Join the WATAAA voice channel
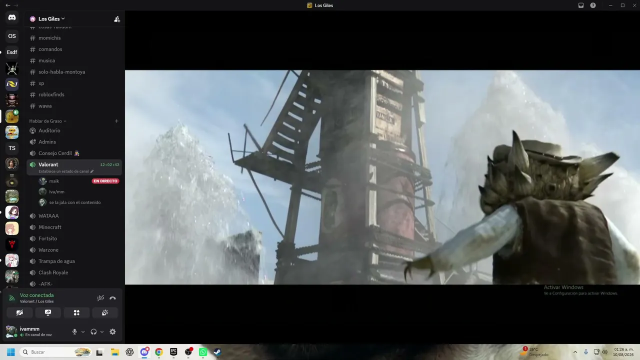The width and height of the screenshot is (640, 360). pos(74,216)
